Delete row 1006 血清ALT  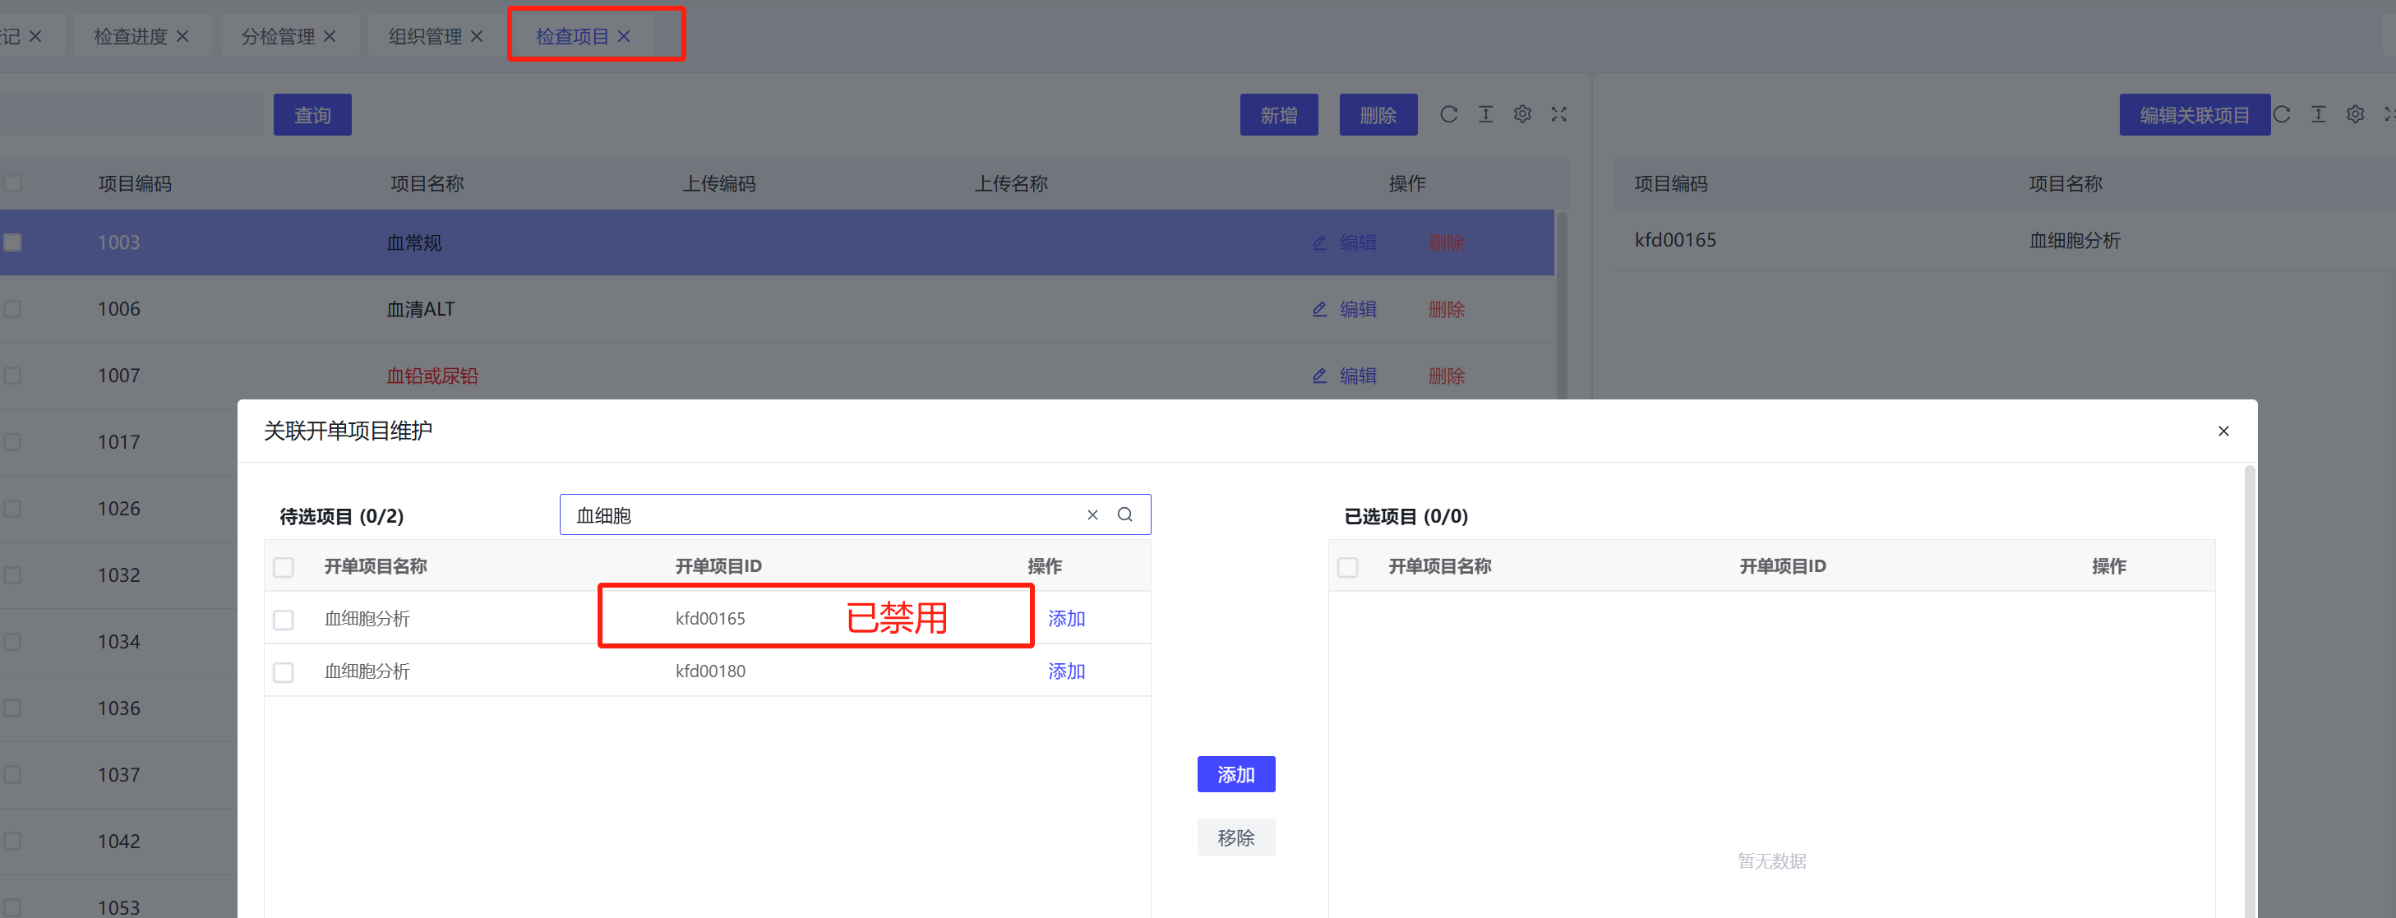pos(1447,310)
